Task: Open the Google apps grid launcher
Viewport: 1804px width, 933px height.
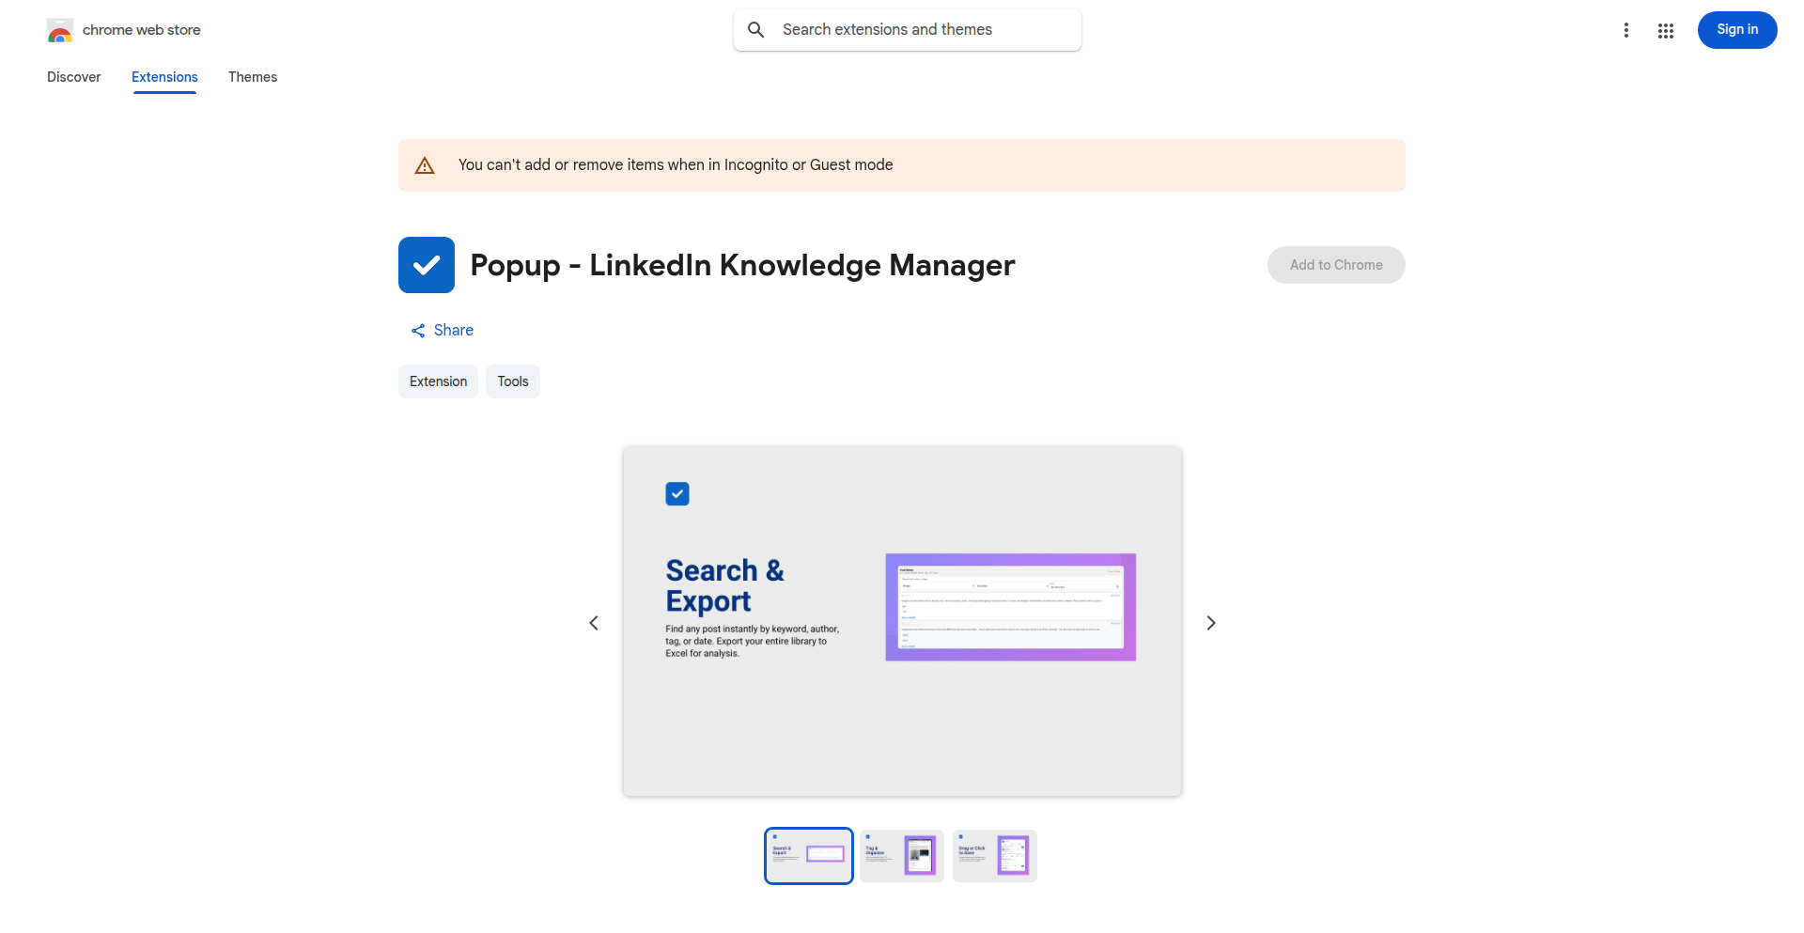Action: point(1666,30)
